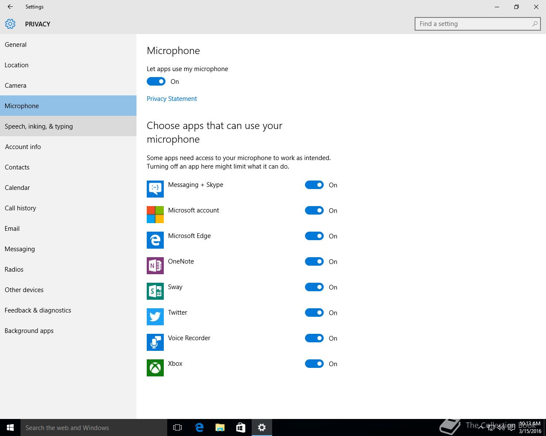Click the Messaging + Skype app icon
Viewport: 546px width, 436px height.
[155, 189]
